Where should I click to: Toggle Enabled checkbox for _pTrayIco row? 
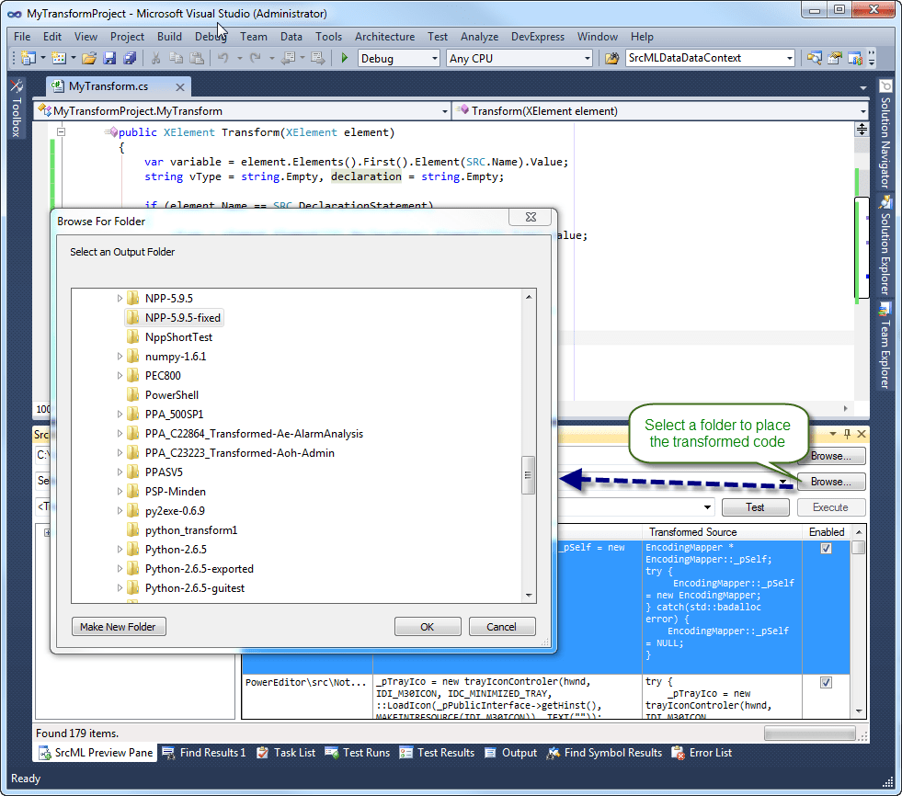pos(826,682)
